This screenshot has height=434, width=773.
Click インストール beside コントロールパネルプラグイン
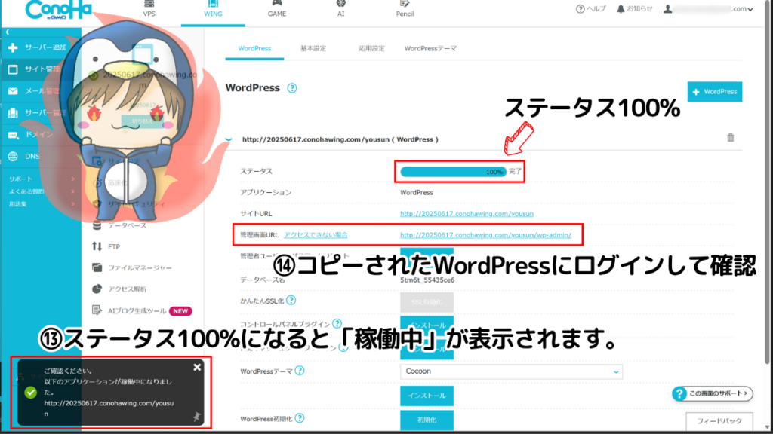[x=427, y=325]
